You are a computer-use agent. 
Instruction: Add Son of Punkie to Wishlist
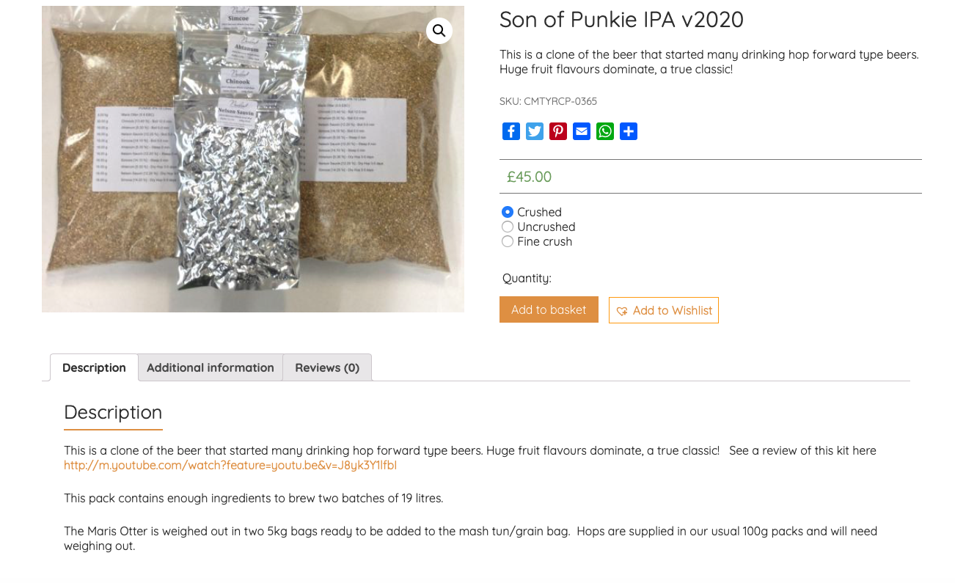pos(663,310)
